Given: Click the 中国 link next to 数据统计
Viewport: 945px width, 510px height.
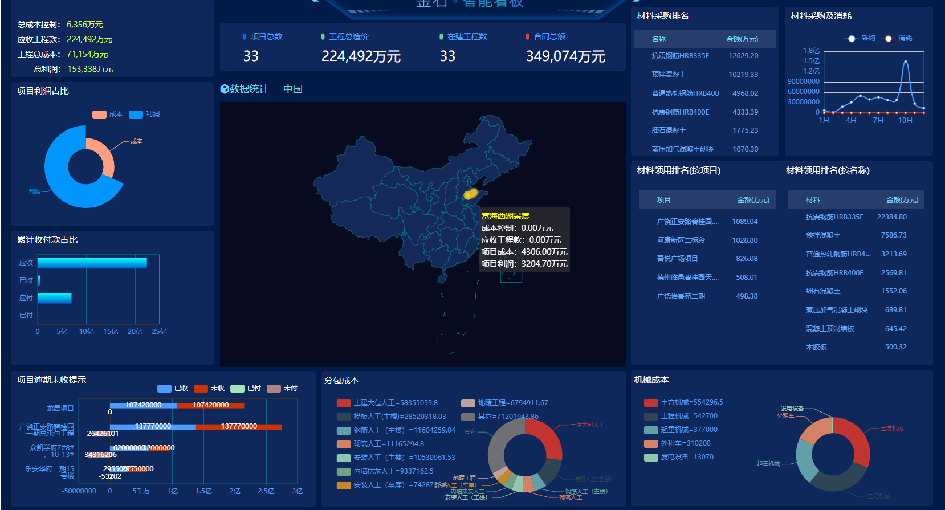Looking at the screenshot, I should (292, 89).
